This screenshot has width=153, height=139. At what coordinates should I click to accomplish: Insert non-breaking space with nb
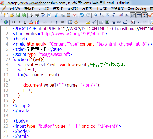tap(45, 22)
